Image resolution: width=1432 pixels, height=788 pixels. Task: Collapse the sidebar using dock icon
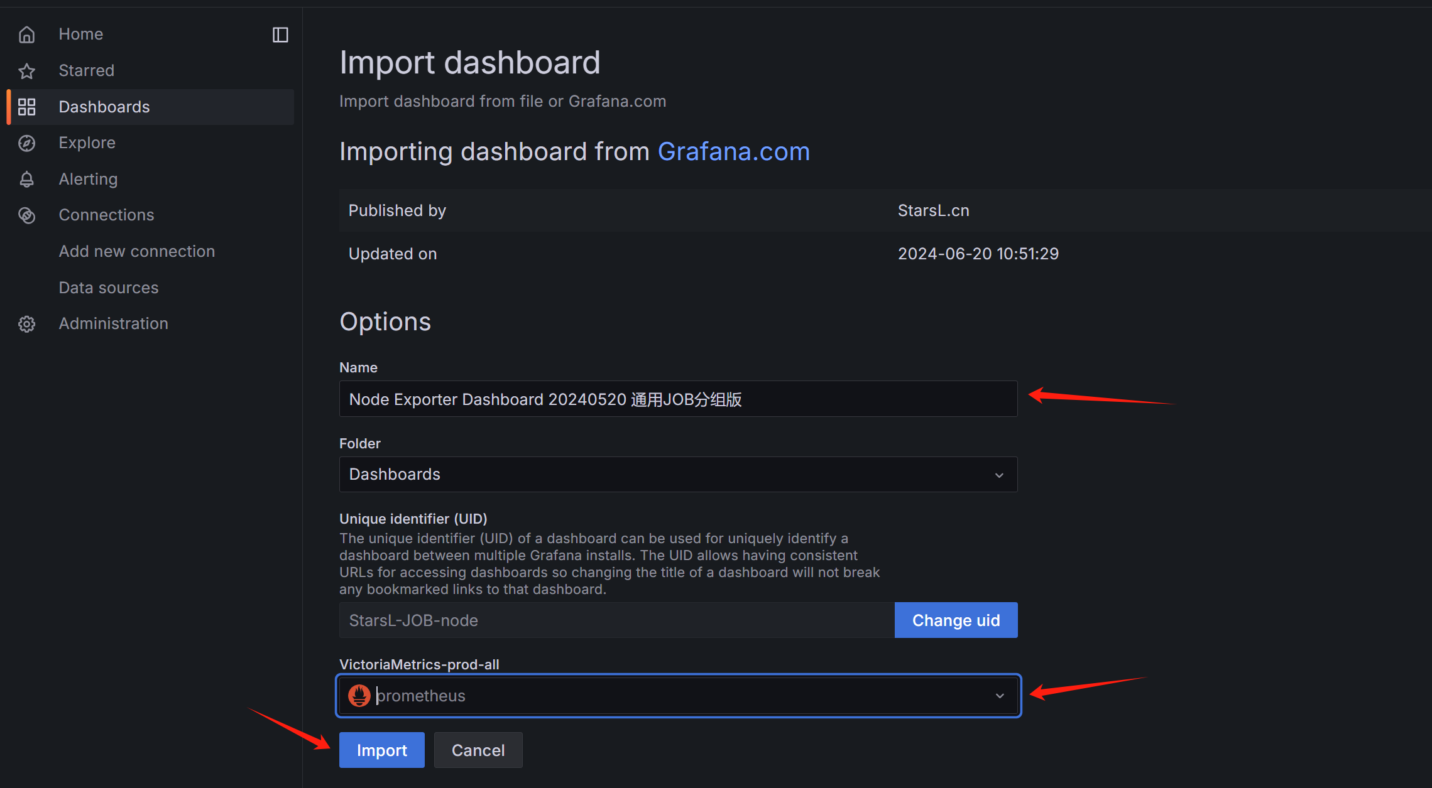point(280,35)
